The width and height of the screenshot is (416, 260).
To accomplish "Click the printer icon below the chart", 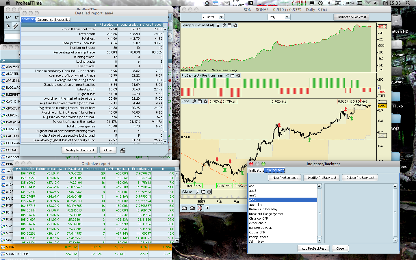I will [x=192, y=208].
